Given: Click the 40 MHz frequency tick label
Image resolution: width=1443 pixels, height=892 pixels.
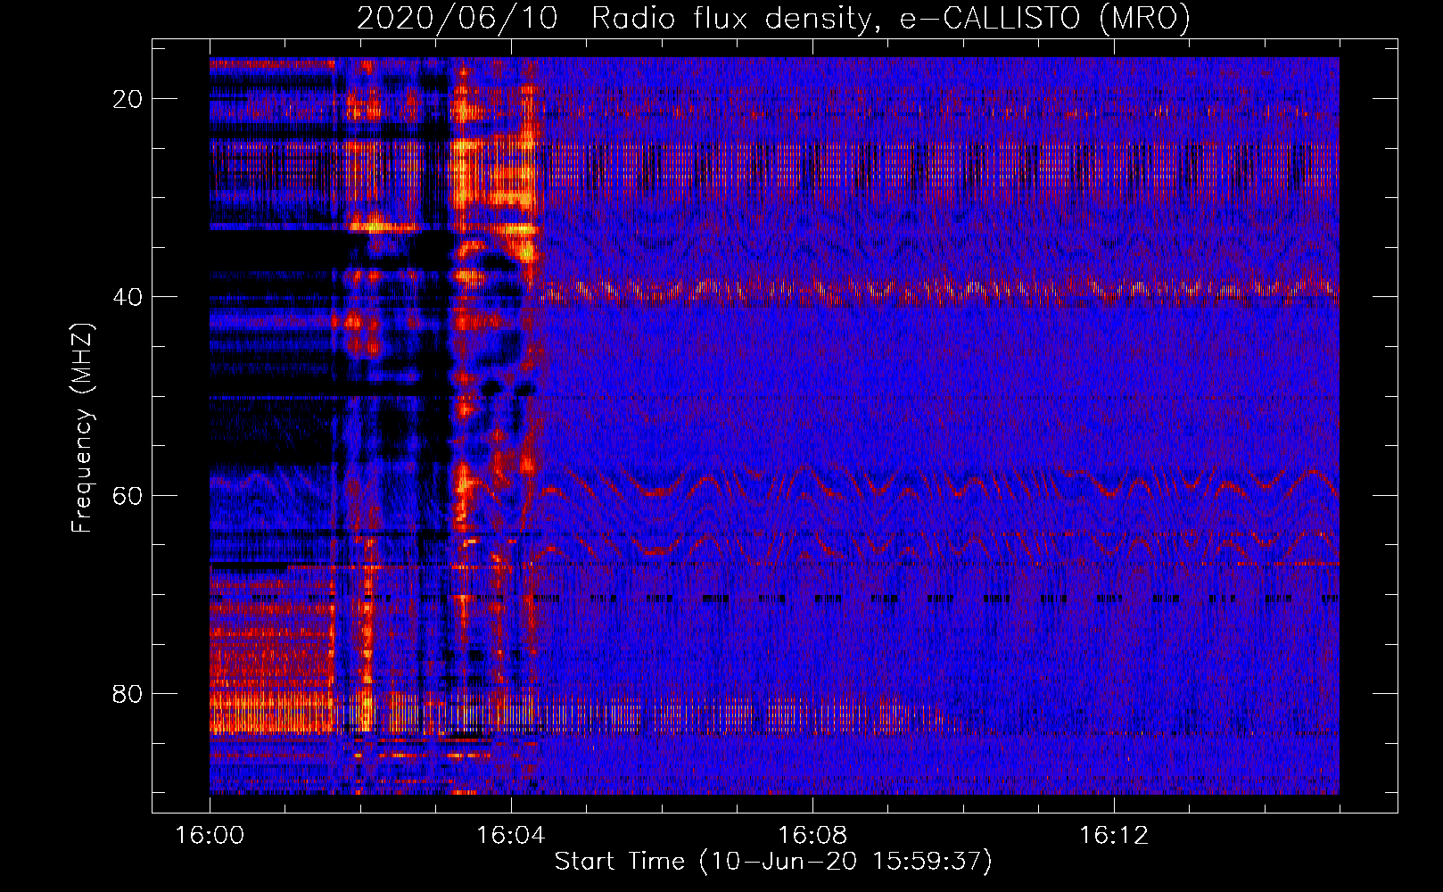Looking at the screenshot, I should [x=128, y=297].
